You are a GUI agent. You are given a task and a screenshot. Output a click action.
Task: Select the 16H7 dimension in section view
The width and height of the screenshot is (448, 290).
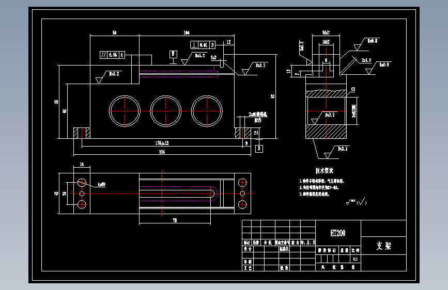[326, 42]
